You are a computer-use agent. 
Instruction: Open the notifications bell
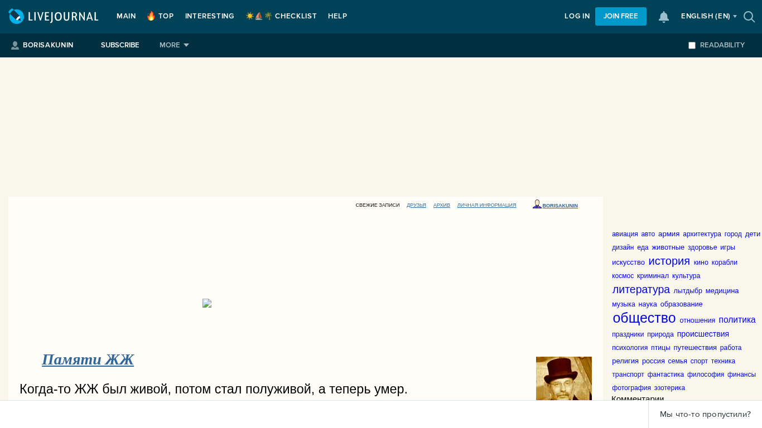point(664,17)
